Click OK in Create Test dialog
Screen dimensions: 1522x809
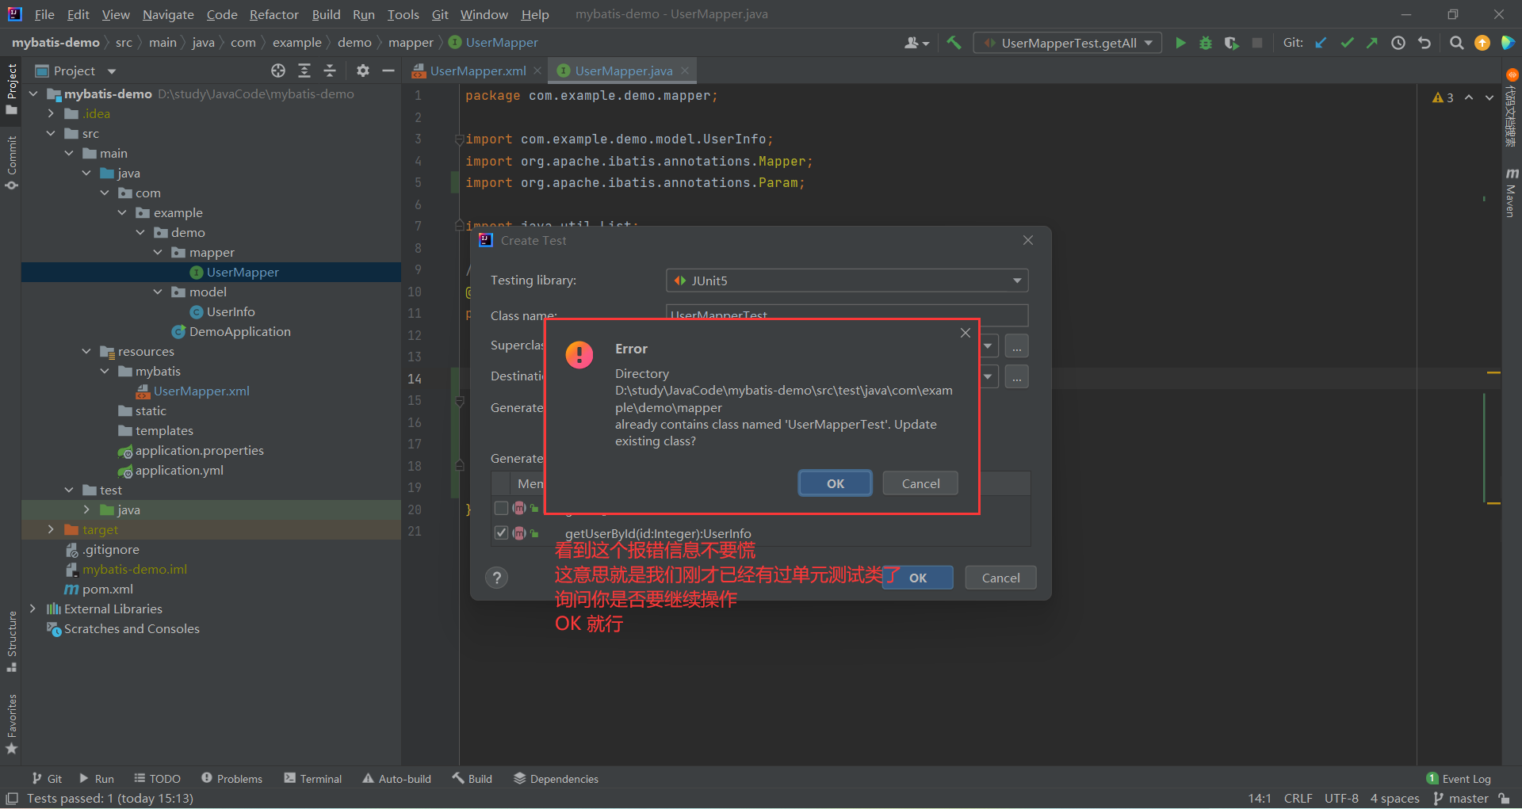coord(918,578)
